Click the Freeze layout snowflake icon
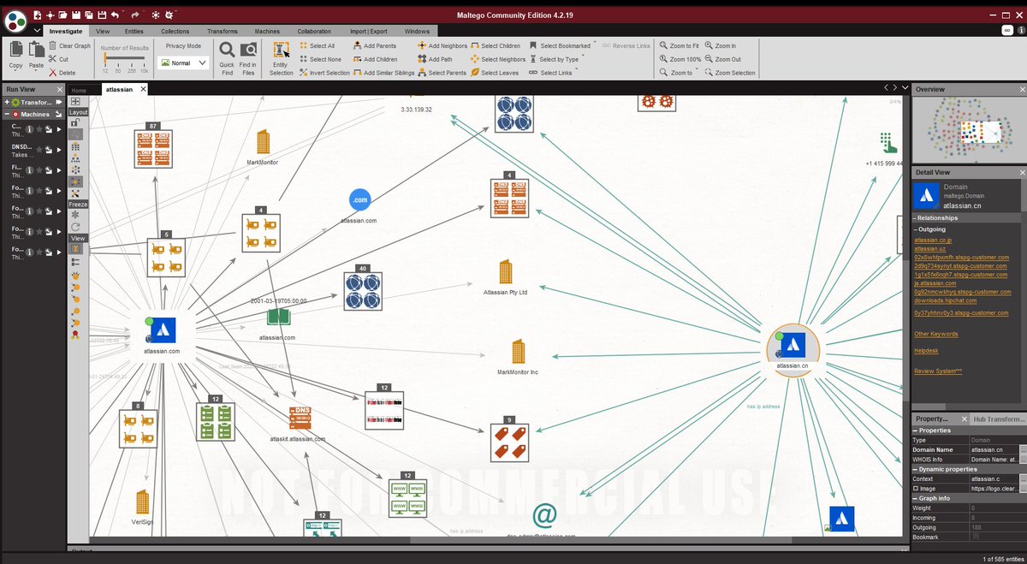Image resolution: width=1027 pixels, height=564 pixels. point(76,215)
